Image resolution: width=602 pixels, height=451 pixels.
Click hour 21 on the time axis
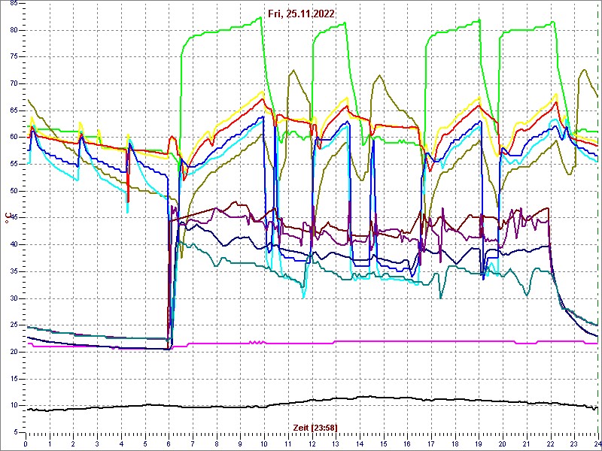click(x=526, y=443)
